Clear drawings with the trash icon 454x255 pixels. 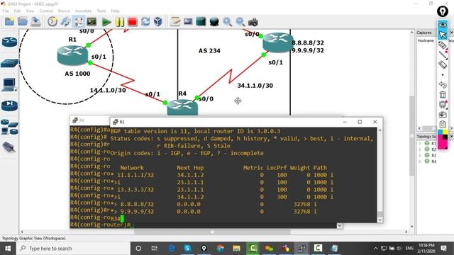pyautogui.click(x=443, y=94)
